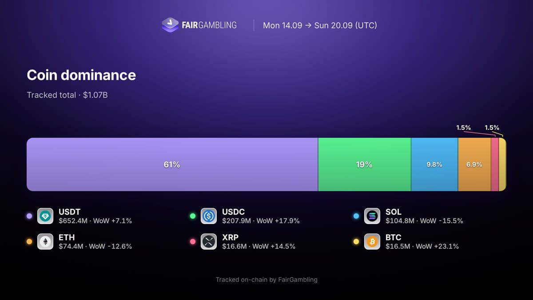Select the purple 61% USDT bar segment
The height and width of the screenshot is (300, 533).
point(172,164)
